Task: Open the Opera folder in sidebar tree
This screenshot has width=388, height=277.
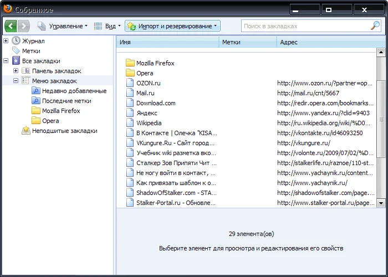Action: click(x=45, y=121)
